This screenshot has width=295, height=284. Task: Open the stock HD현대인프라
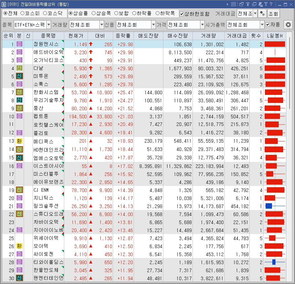(x=49, y=149)
